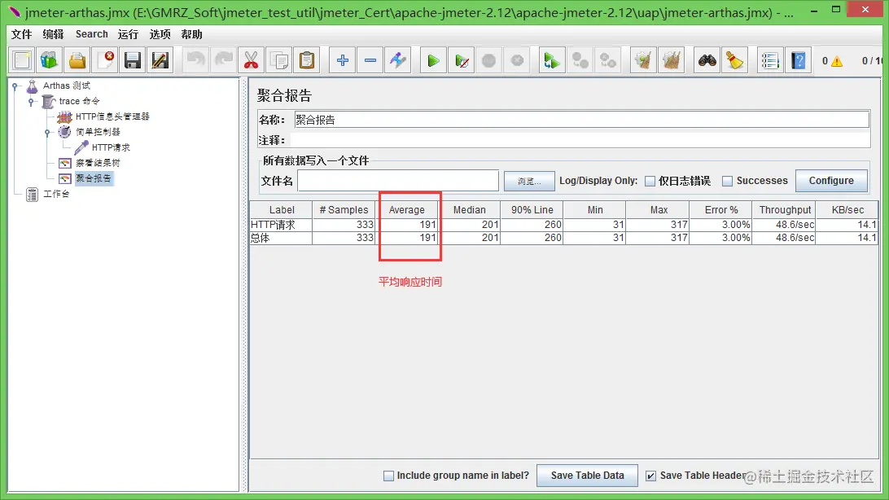
Task: Click the Toggle enable/disable icon
Action: point(398,60)
